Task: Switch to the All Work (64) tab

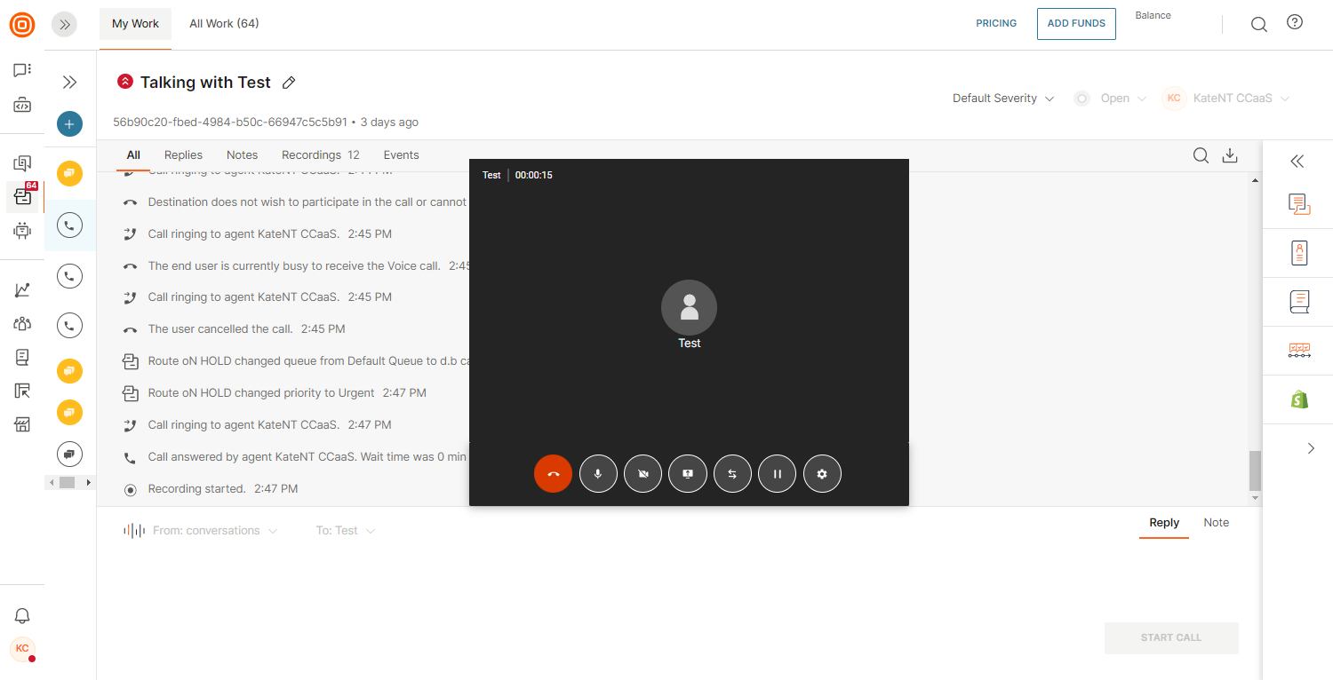Action: [x=224, y=24]
